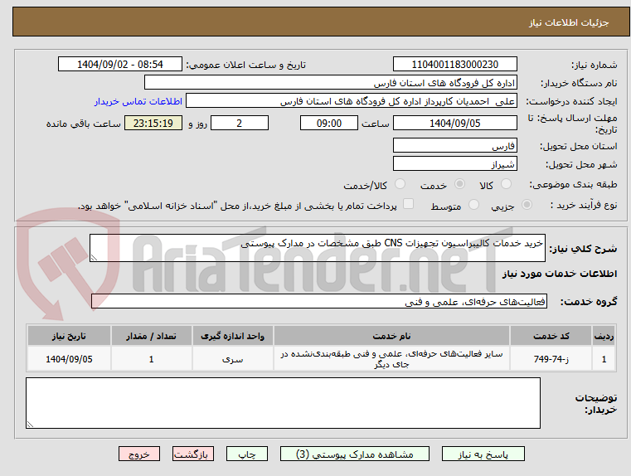This screenshot has width=631, height=476.
Task: Click the کد خدمت column header
Action: 551,336
